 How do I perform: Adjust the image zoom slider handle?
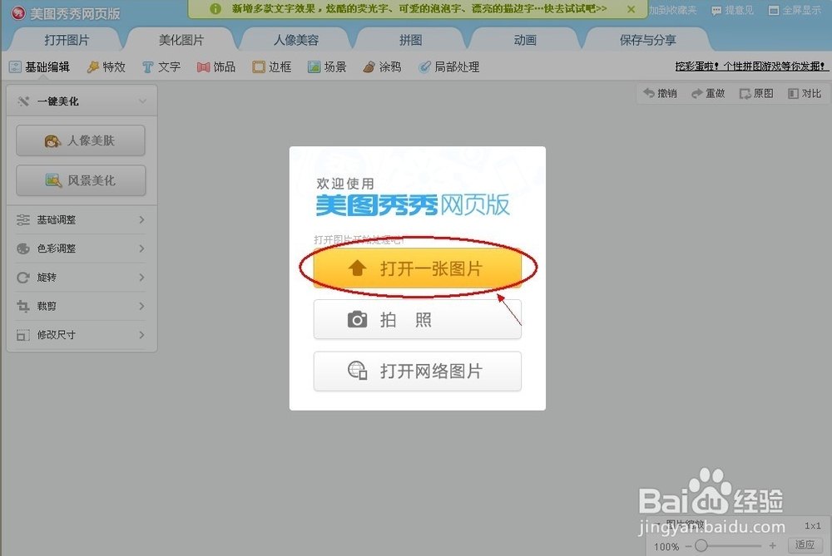pyautogui.click(x=701, y=545)
